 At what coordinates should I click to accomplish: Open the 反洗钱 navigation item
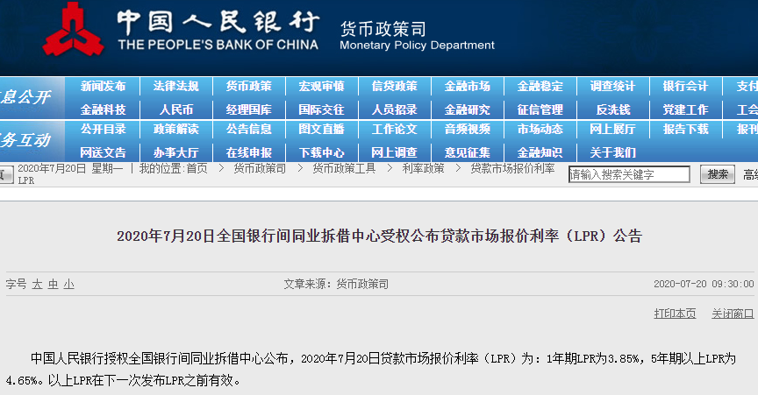click(x=612, y=109)
